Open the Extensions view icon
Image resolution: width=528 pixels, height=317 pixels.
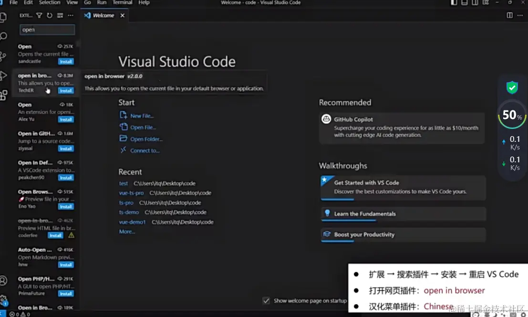(3, 95)
